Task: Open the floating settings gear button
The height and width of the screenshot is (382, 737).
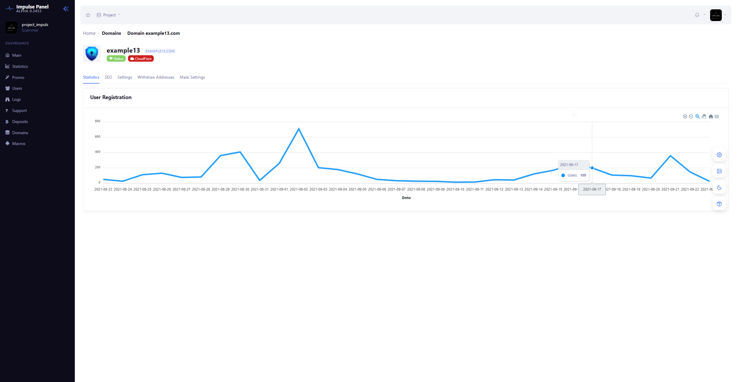Action: tap(719, 155)
